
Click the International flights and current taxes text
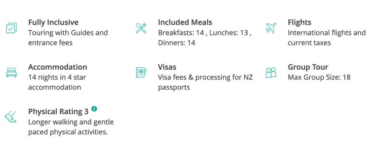[327, 38]
